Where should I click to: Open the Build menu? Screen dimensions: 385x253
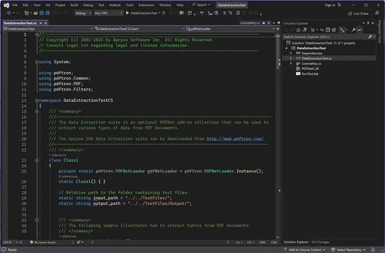[74, 5]
